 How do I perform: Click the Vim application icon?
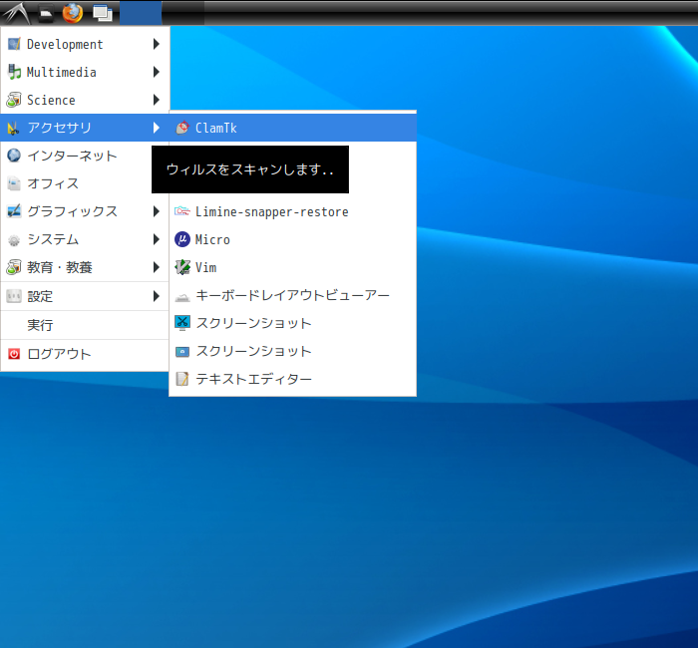pyautogui.click(x=182, y=267)
